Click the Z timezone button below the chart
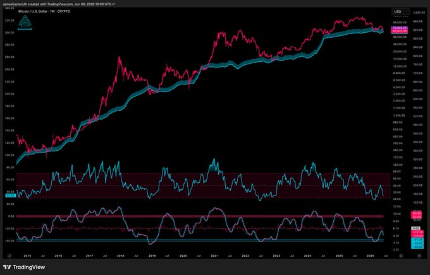 click(10, 256)
